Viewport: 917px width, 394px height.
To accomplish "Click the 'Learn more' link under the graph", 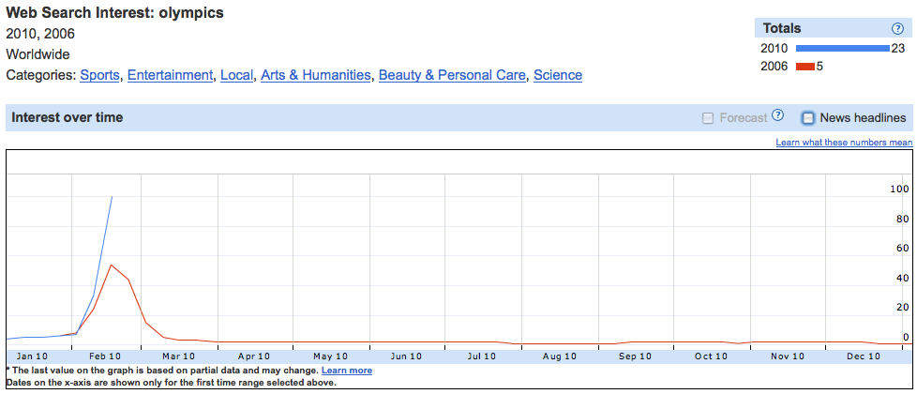I will pos(346,371).
